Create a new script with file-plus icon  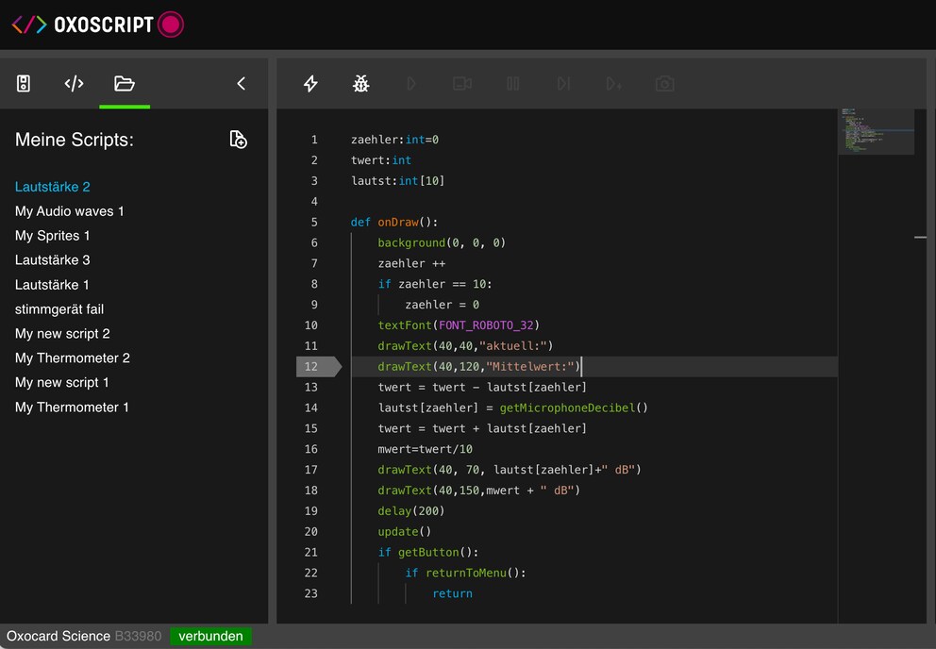click(x=238, y=140)
